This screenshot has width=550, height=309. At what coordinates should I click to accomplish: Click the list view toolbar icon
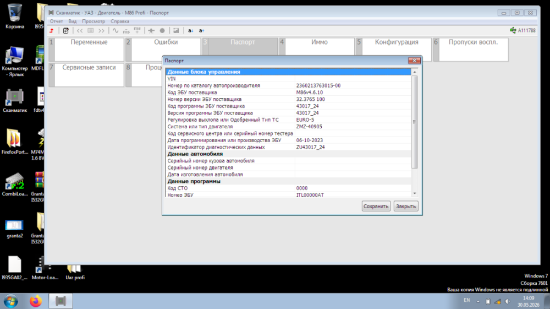pos(91,30)
